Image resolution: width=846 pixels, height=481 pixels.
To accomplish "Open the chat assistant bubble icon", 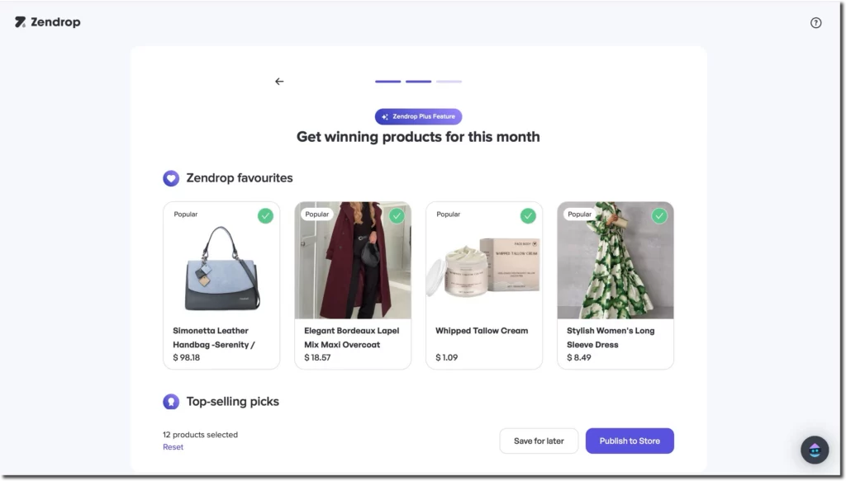I will click(x=815, y=450).
